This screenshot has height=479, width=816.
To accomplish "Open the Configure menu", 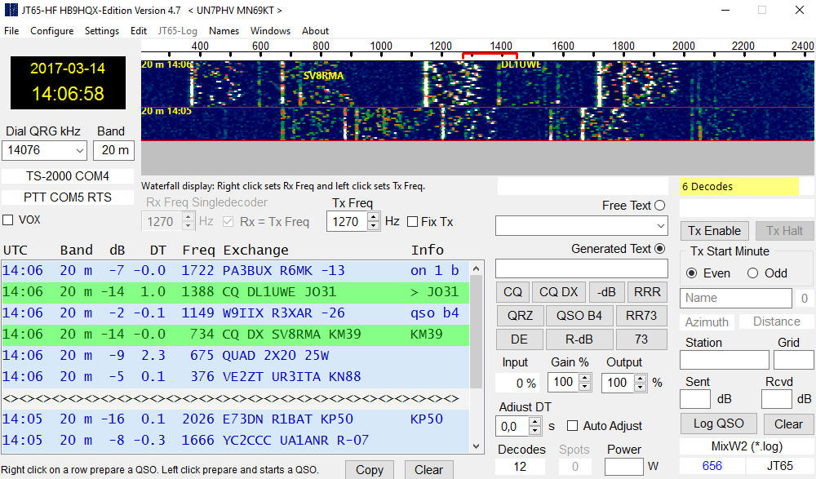I will [x=51, y=31].
